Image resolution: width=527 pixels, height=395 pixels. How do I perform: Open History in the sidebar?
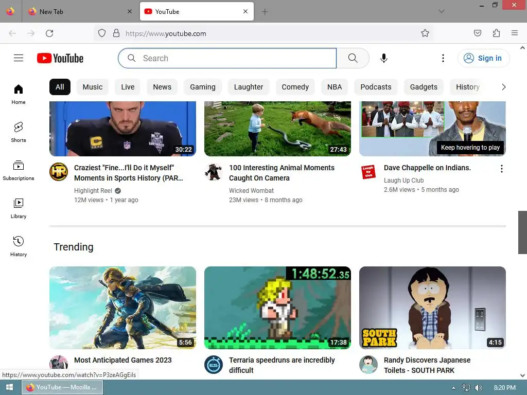tap(19, 246)
